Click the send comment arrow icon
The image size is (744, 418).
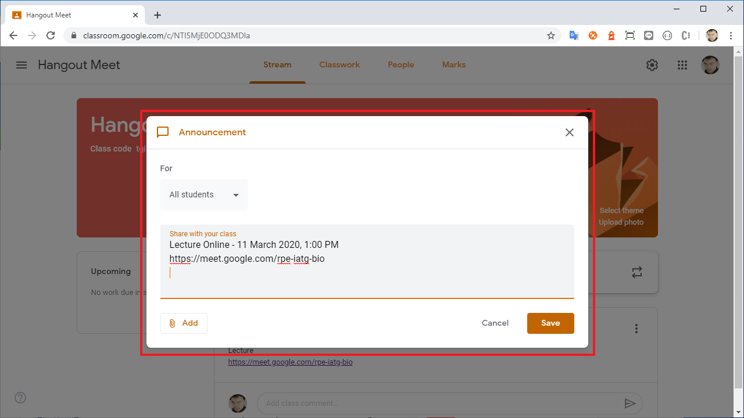click(x=629, y=403)
